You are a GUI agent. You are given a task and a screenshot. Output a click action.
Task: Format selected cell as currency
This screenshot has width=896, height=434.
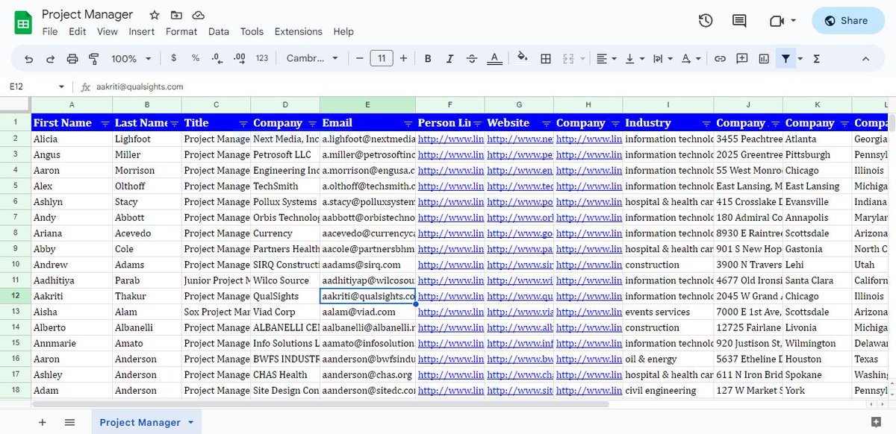(173, 58)
